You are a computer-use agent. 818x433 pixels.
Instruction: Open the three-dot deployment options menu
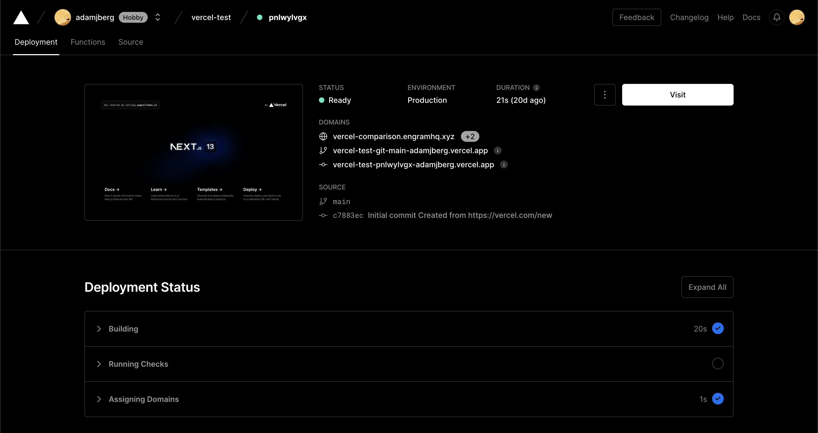tap(605, 95)
